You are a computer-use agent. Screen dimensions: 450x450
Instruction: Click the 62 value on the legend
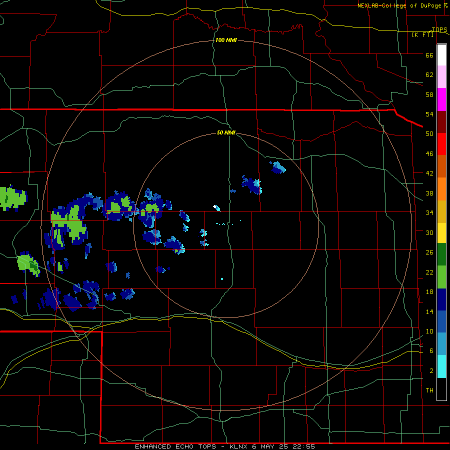[429, 75]
